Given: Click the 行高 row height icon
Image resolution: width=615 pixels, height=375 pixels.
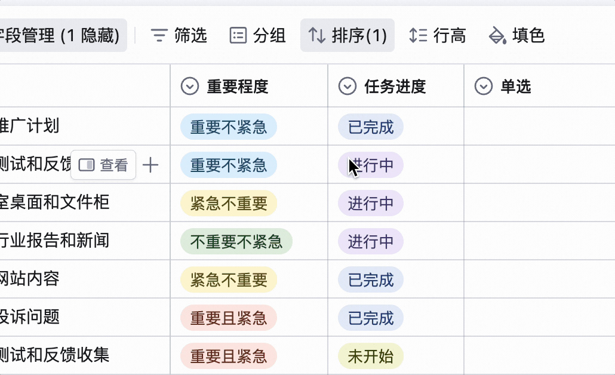Looking at the screenshot, I should [x=418, y=35].
